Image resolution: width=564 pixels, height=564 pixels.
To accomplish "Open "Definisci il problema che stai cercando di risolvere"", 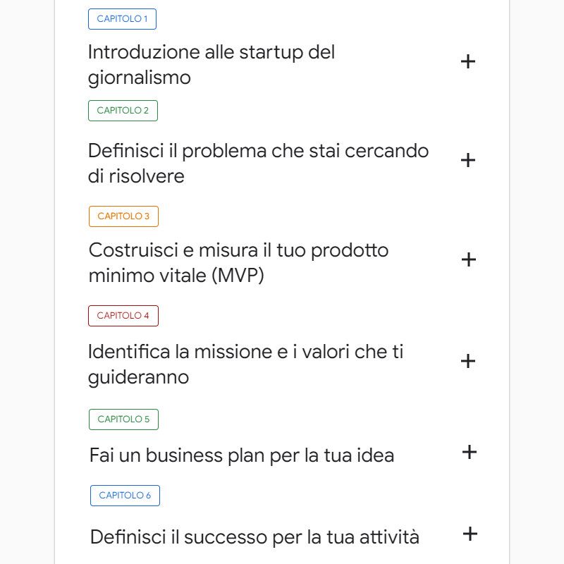I will click(258, 163).
